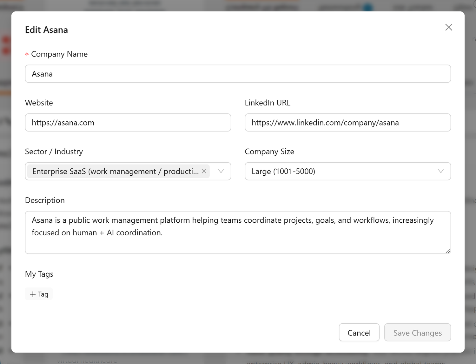Screen dimensions: 476x364
Task: Open the Company Size dropdown
Action: point(348,171)
